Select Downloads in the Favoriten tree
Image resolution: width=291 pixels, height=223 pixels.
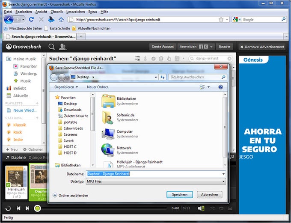pyautogui.click(x=70, y=110)
